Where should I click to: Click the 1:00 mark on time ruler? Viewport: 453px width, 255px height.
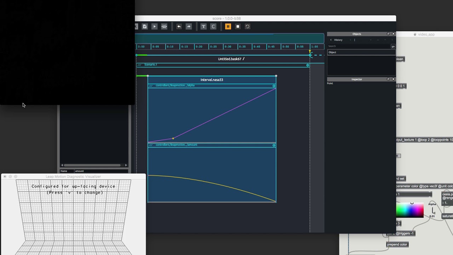315,47
